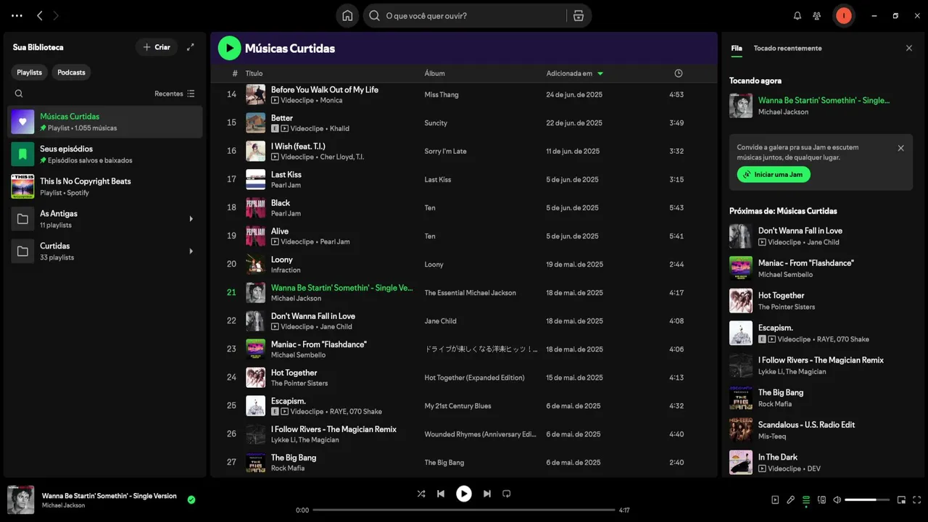Open connect to a device icon
This screenshot has width=928, height=522.
coord(821,500)
